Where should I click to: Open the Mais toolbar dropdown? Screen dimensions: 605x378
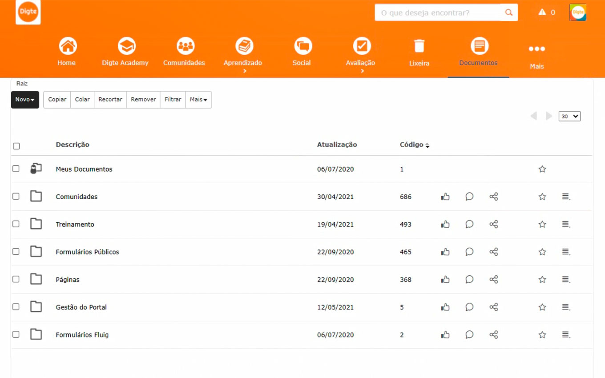(x=198, y=100)
